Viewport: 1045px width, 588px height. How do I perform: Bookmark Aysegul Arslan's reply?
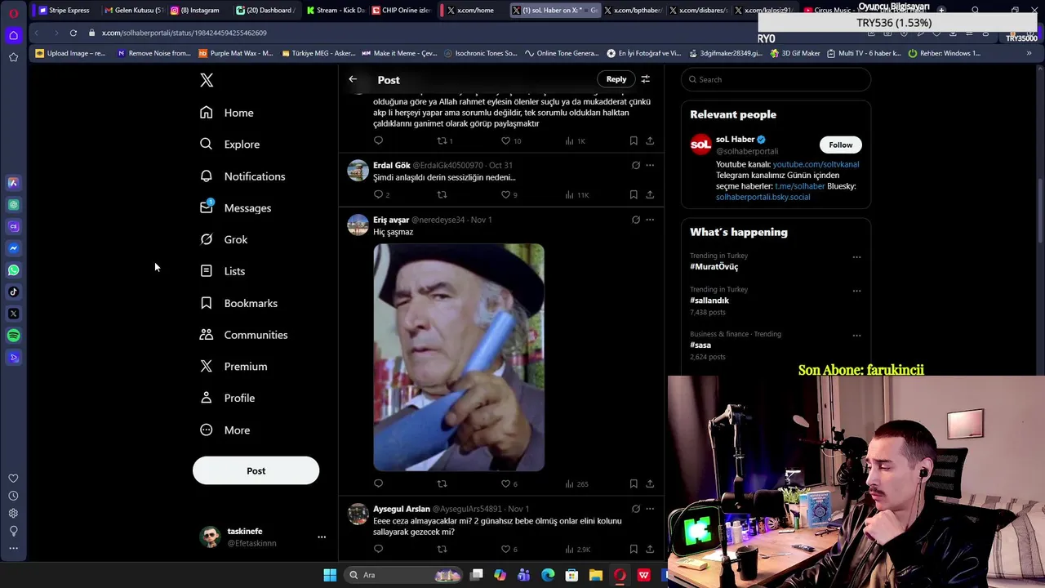coord(634,549)
